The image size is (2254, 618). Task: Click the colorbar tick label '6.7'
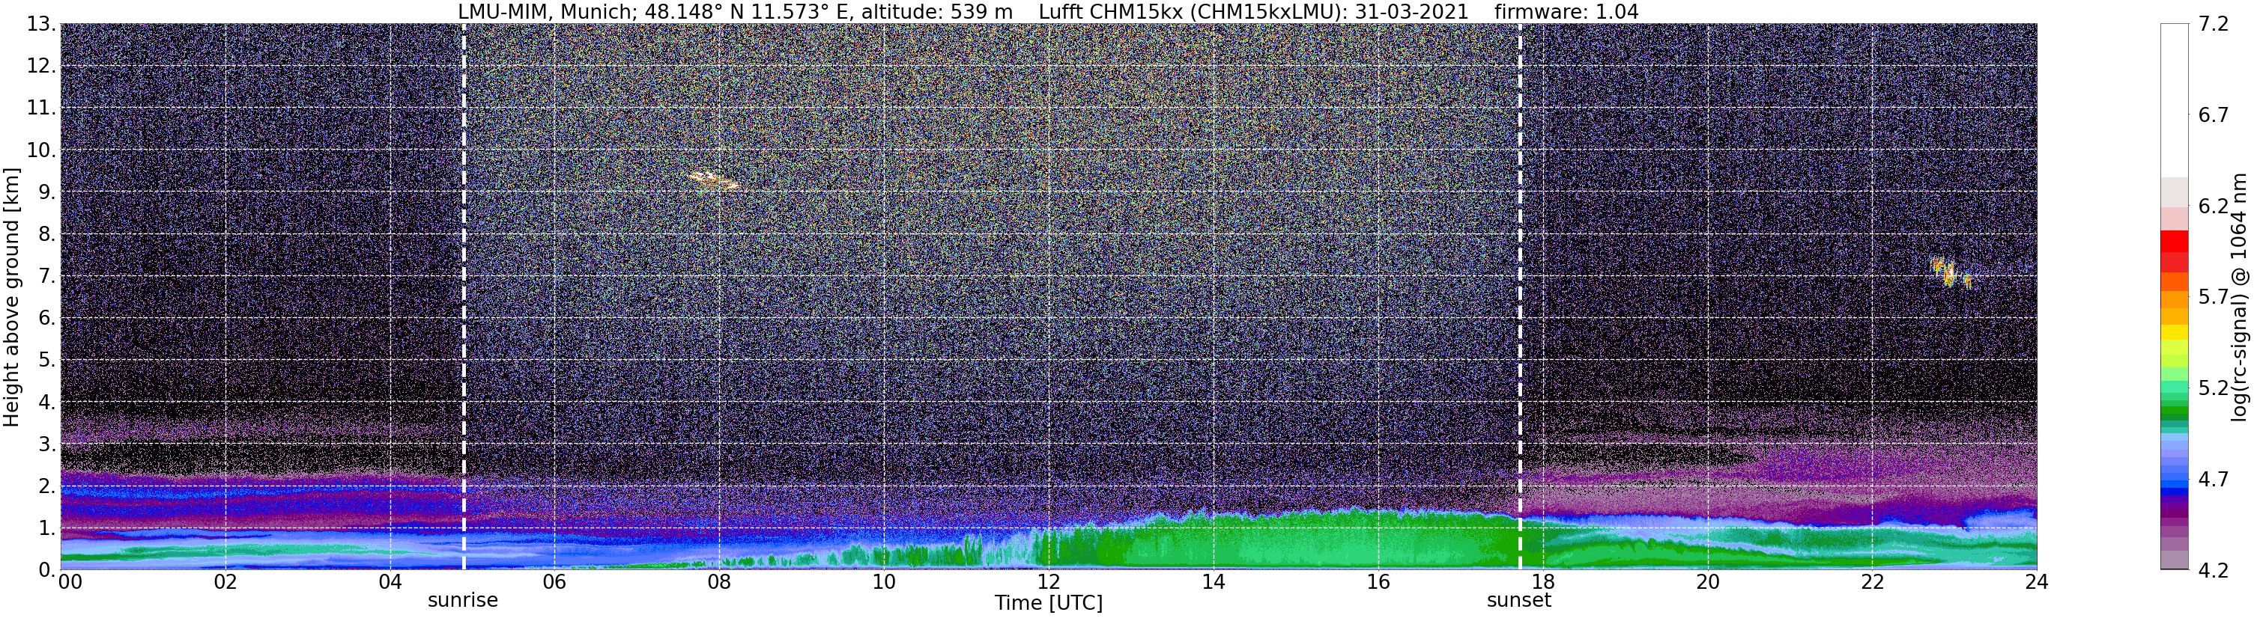2214,115
